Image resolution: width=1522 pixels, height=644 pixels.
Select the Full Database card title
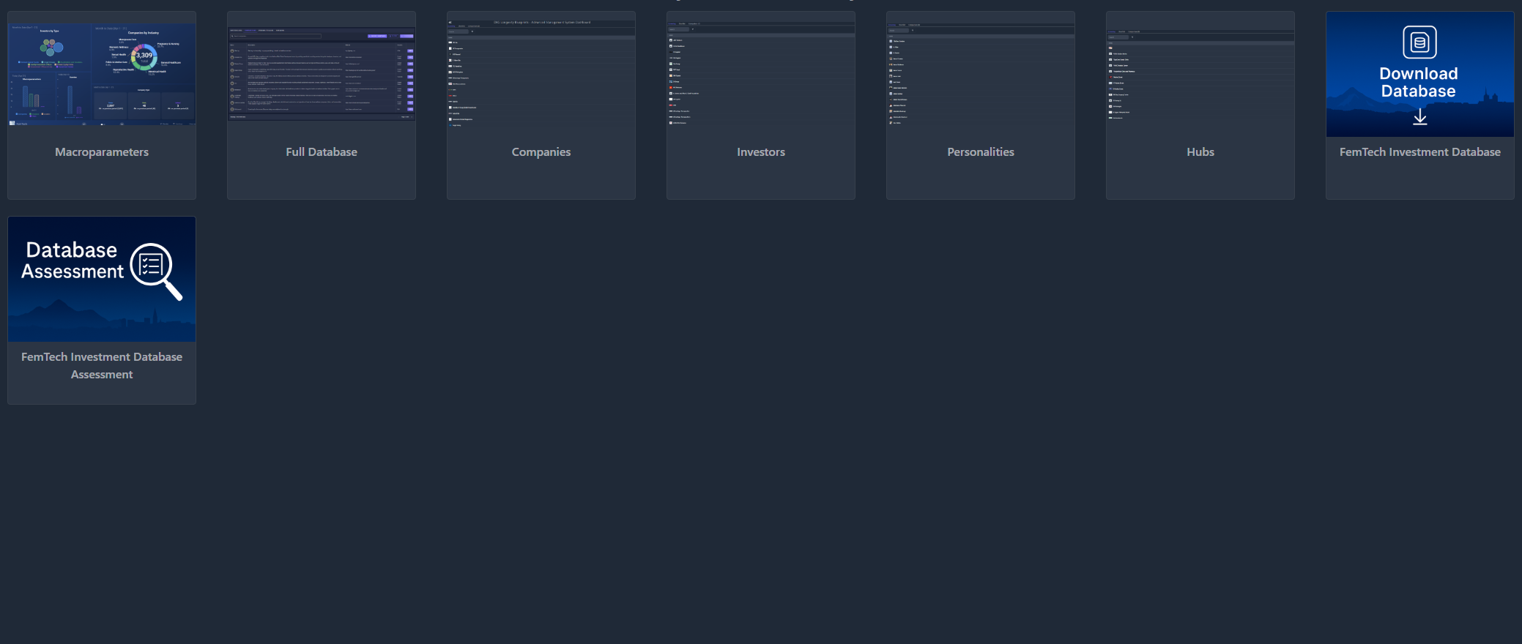tap(322, 152)
